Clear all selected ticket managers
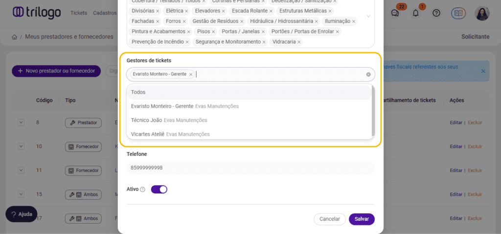 click(x=368, y=74)
